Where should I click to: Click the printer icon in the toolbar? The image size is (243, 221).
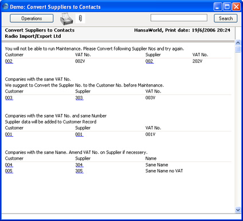coord(66,19)
